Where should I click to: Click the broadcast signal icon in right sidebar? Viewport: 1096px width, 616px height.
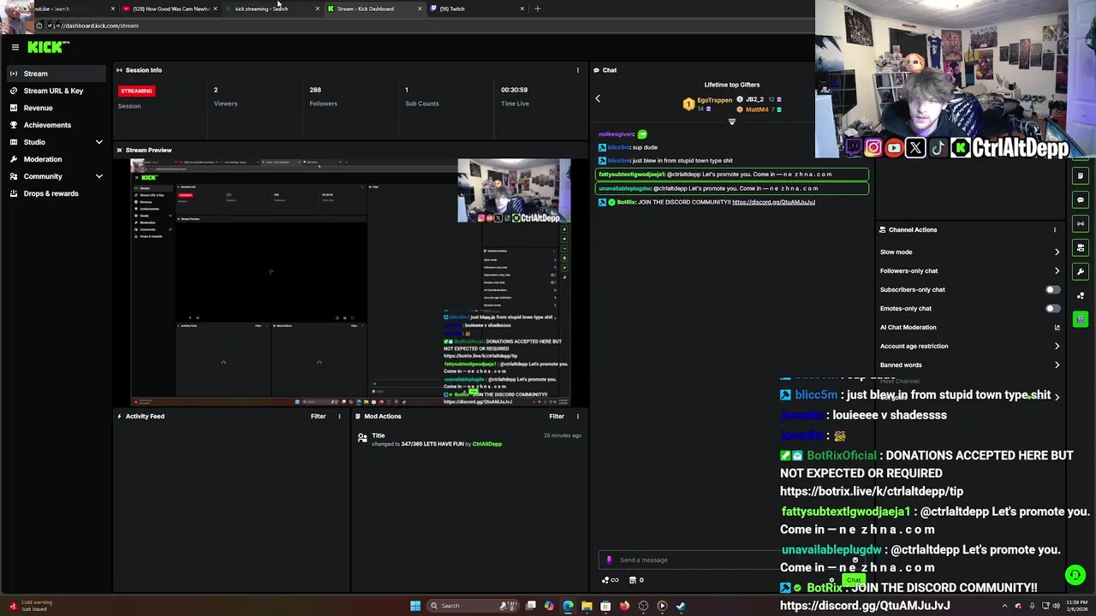coord(1081,223)
